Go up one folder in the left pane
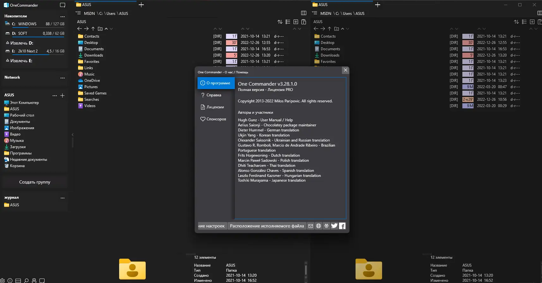Screen dimensions: 542x283 pyautogui.click(x=93, y=29)
